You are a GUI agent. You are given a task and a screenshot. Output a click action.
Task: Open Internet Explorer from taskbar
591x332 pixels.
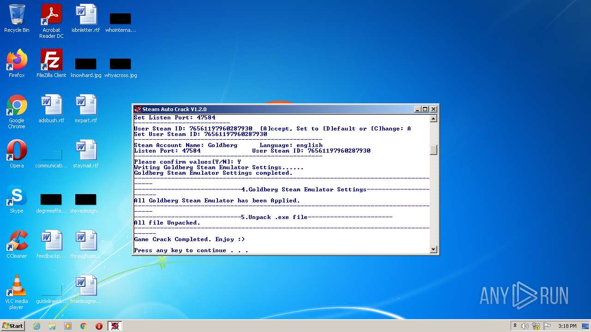(36, 326)
